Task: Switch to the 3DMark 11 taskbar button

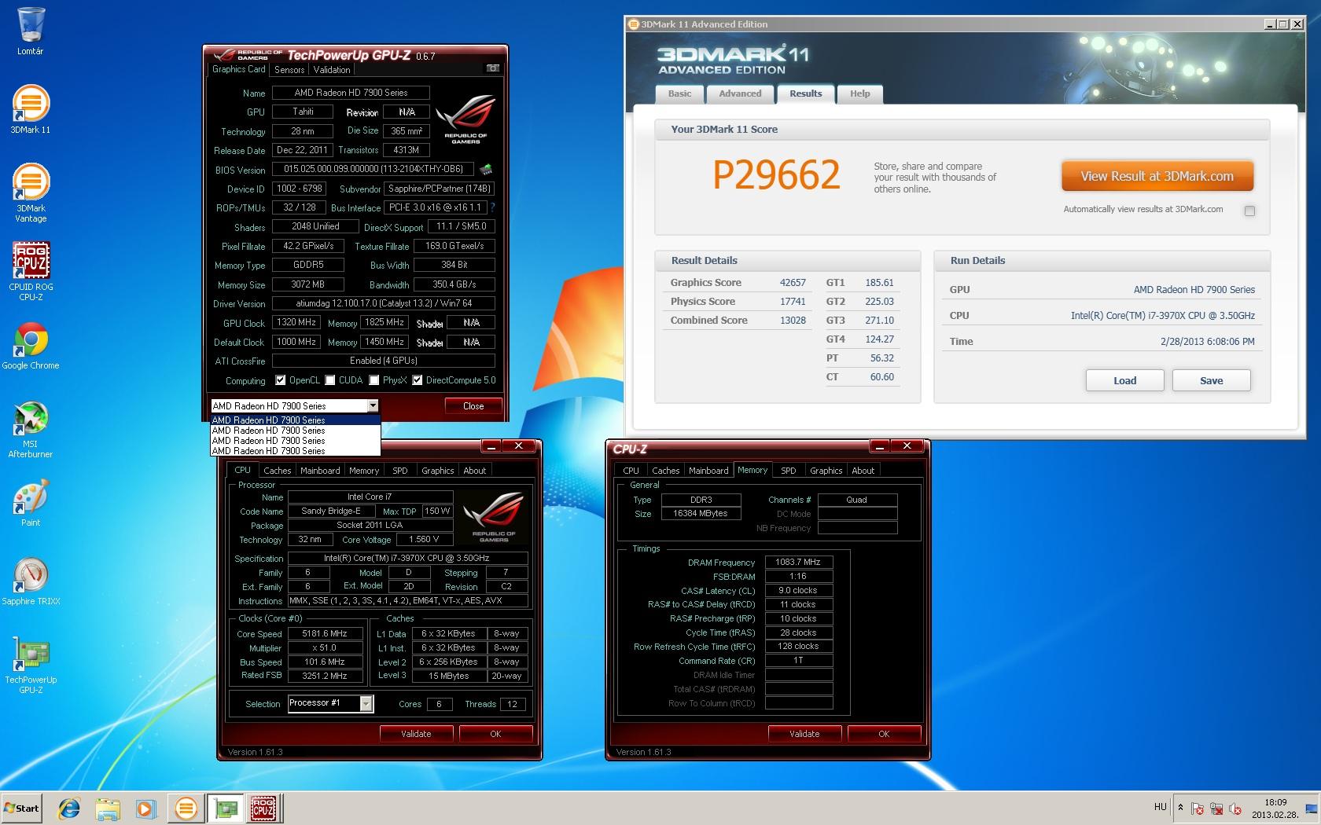Action: pos(186,808)
